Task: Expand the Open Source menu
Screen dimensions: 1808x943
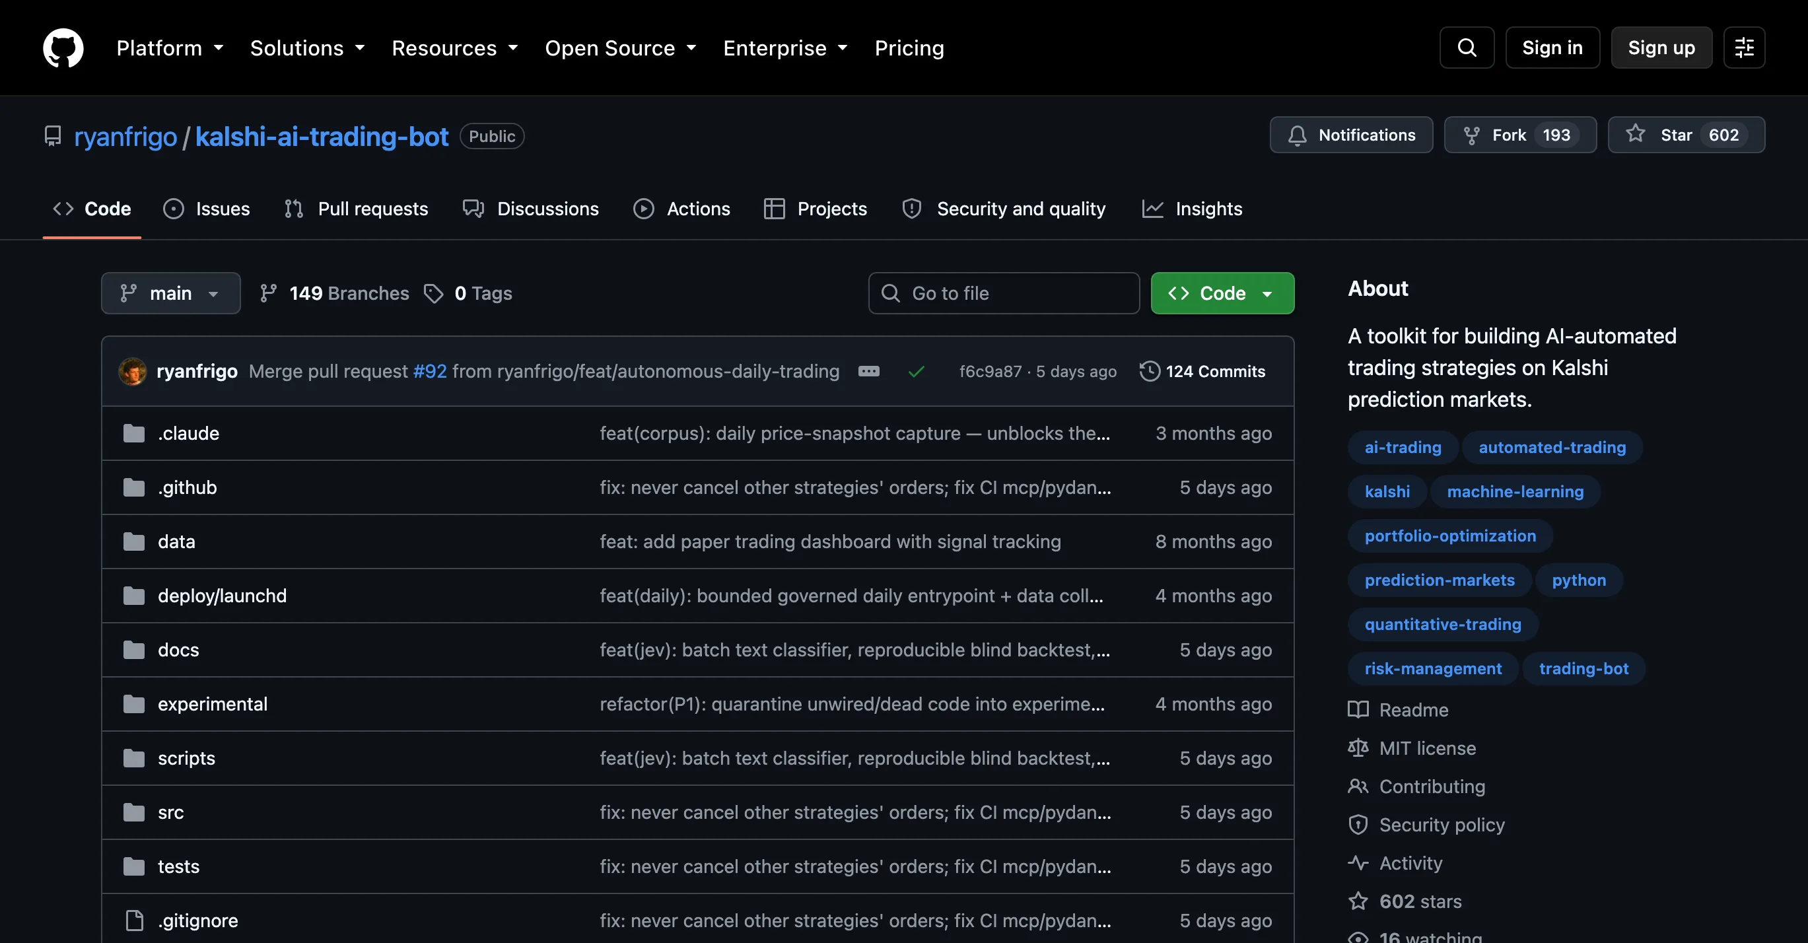Action: coord(621,48)
